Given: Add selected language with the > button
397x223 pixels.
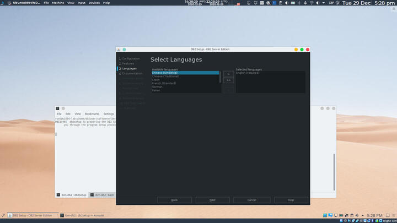Looking at the screenshot, I should click(x=228, y=74).
